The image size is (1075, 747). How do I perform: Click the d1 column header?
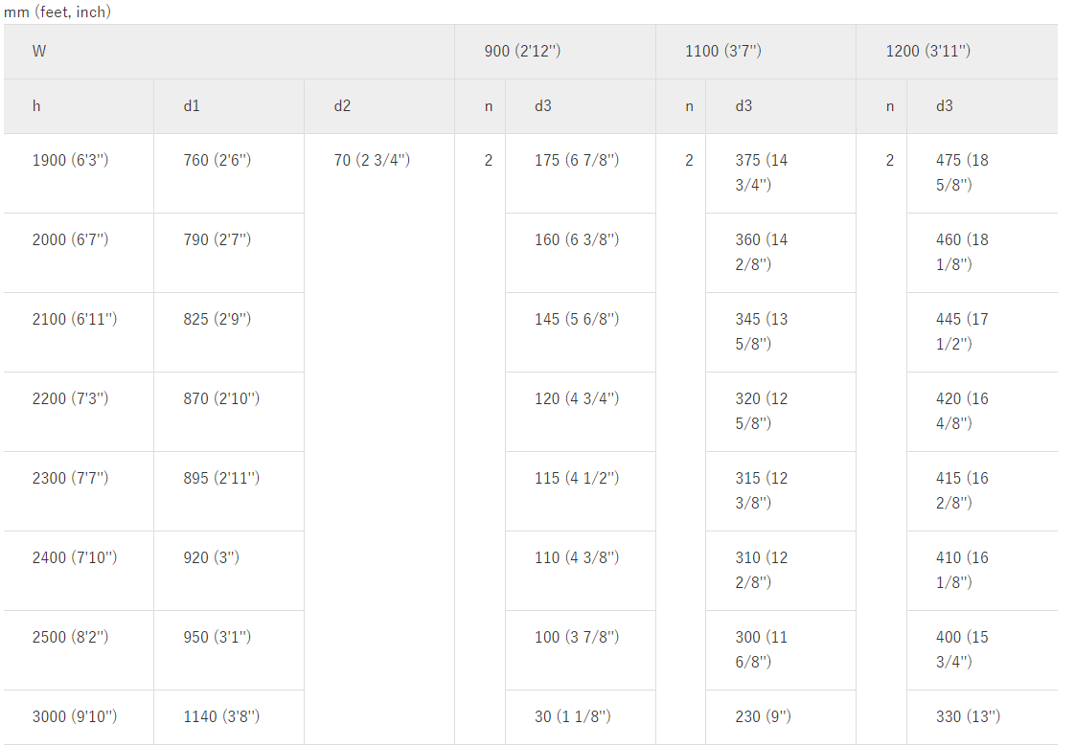pyautogui.click(x=192, y=106)
